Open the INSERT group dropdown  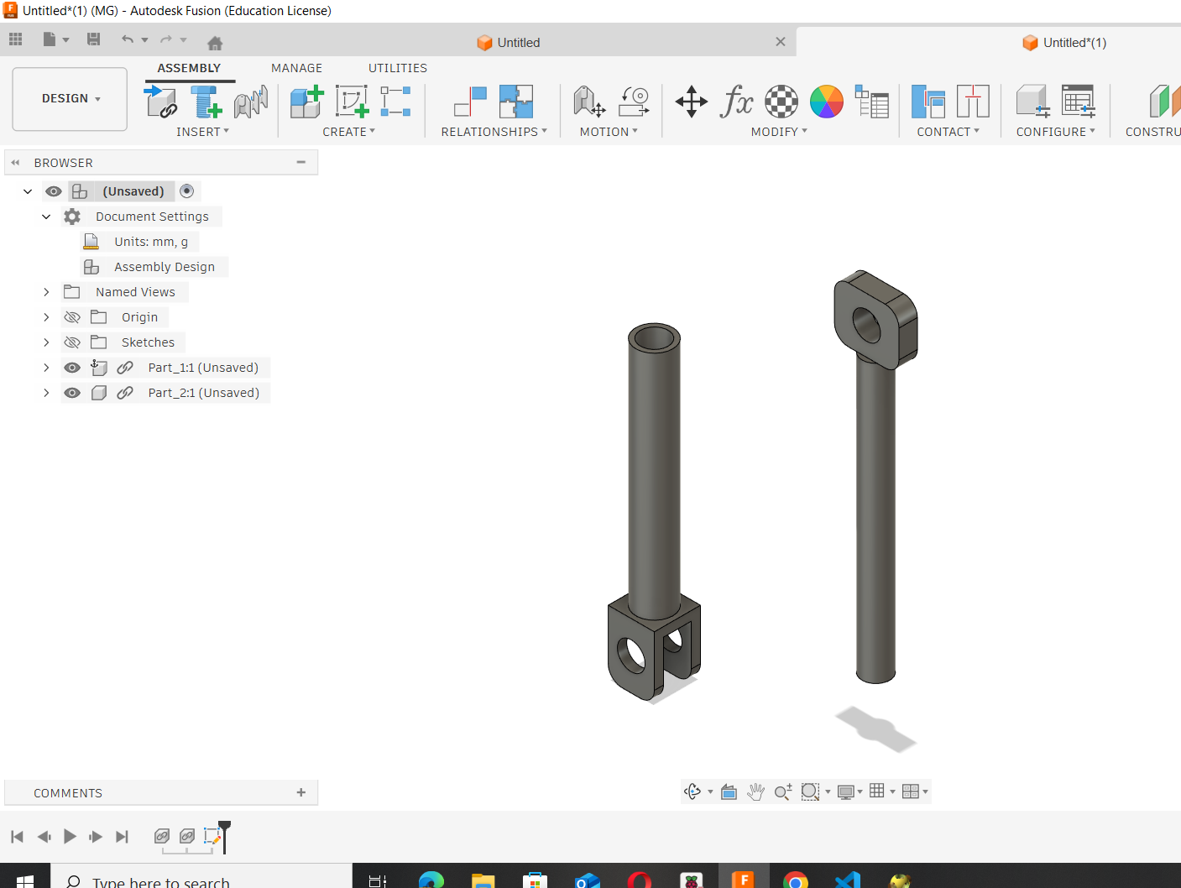202,132
